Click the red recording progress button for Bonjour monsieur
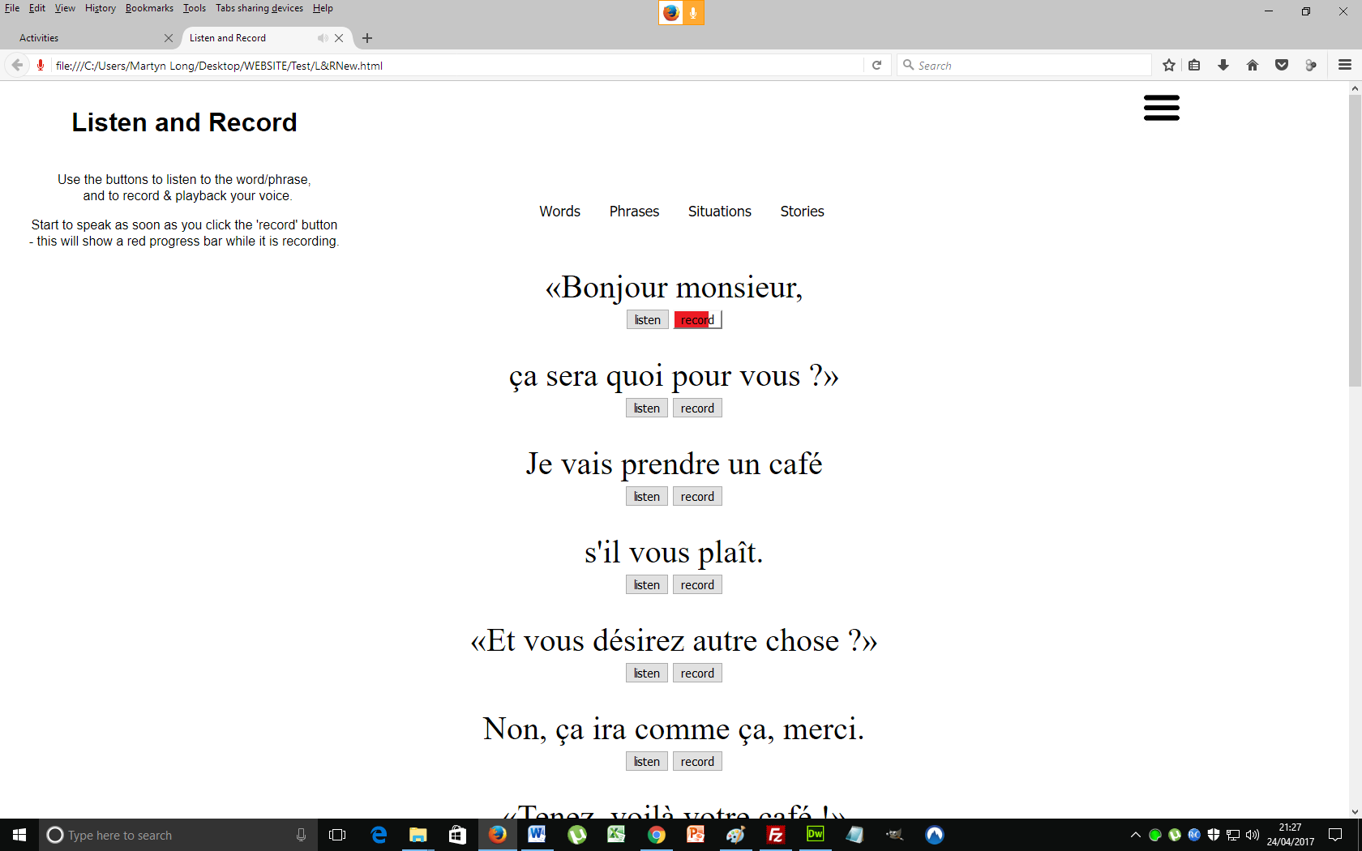This screenshot has height=851, width=1362. pos(697,320)
